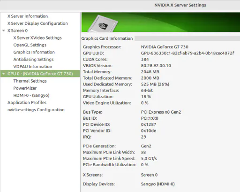Open Application Profiles page
This screenshot has width=240, height=192.
[x=27, y=102]
